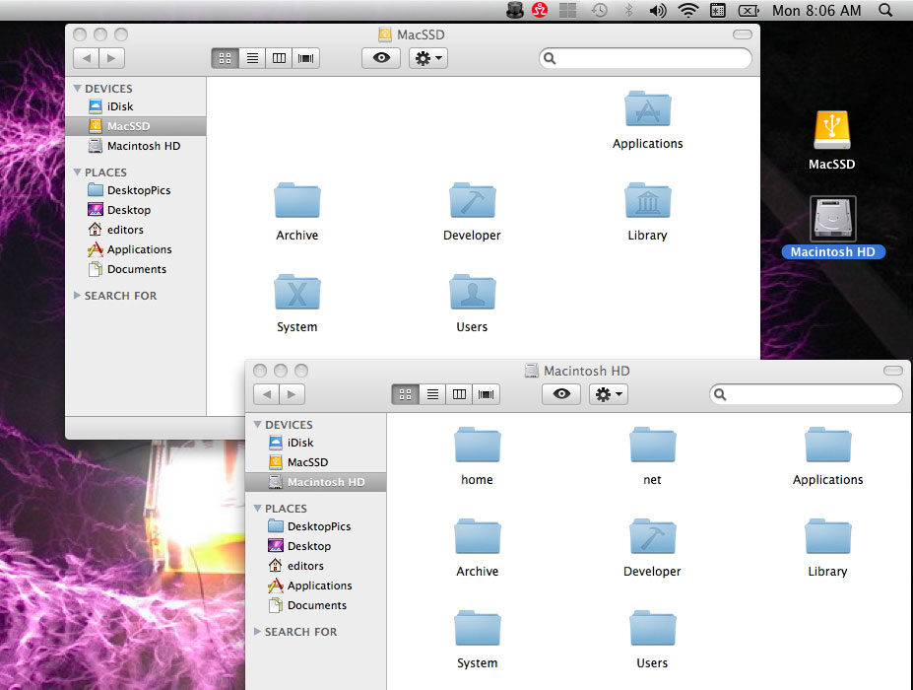Go back in Macintosh HD window
913x690 pixels.
(x=266, y=394)
